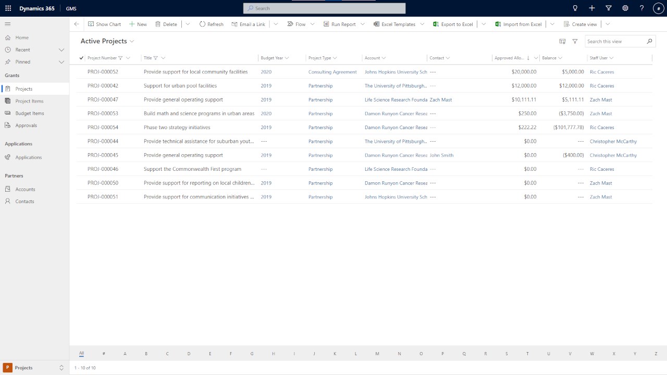Toggle the select-all rows checkmark
Image resolution: width=667 pixels, height=375 pixels.
pyautogui.click(x=81, y=58)
